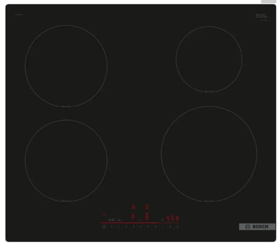
Task: Click the large front-right cooking zone ring
Action: [x=209, y=154]
